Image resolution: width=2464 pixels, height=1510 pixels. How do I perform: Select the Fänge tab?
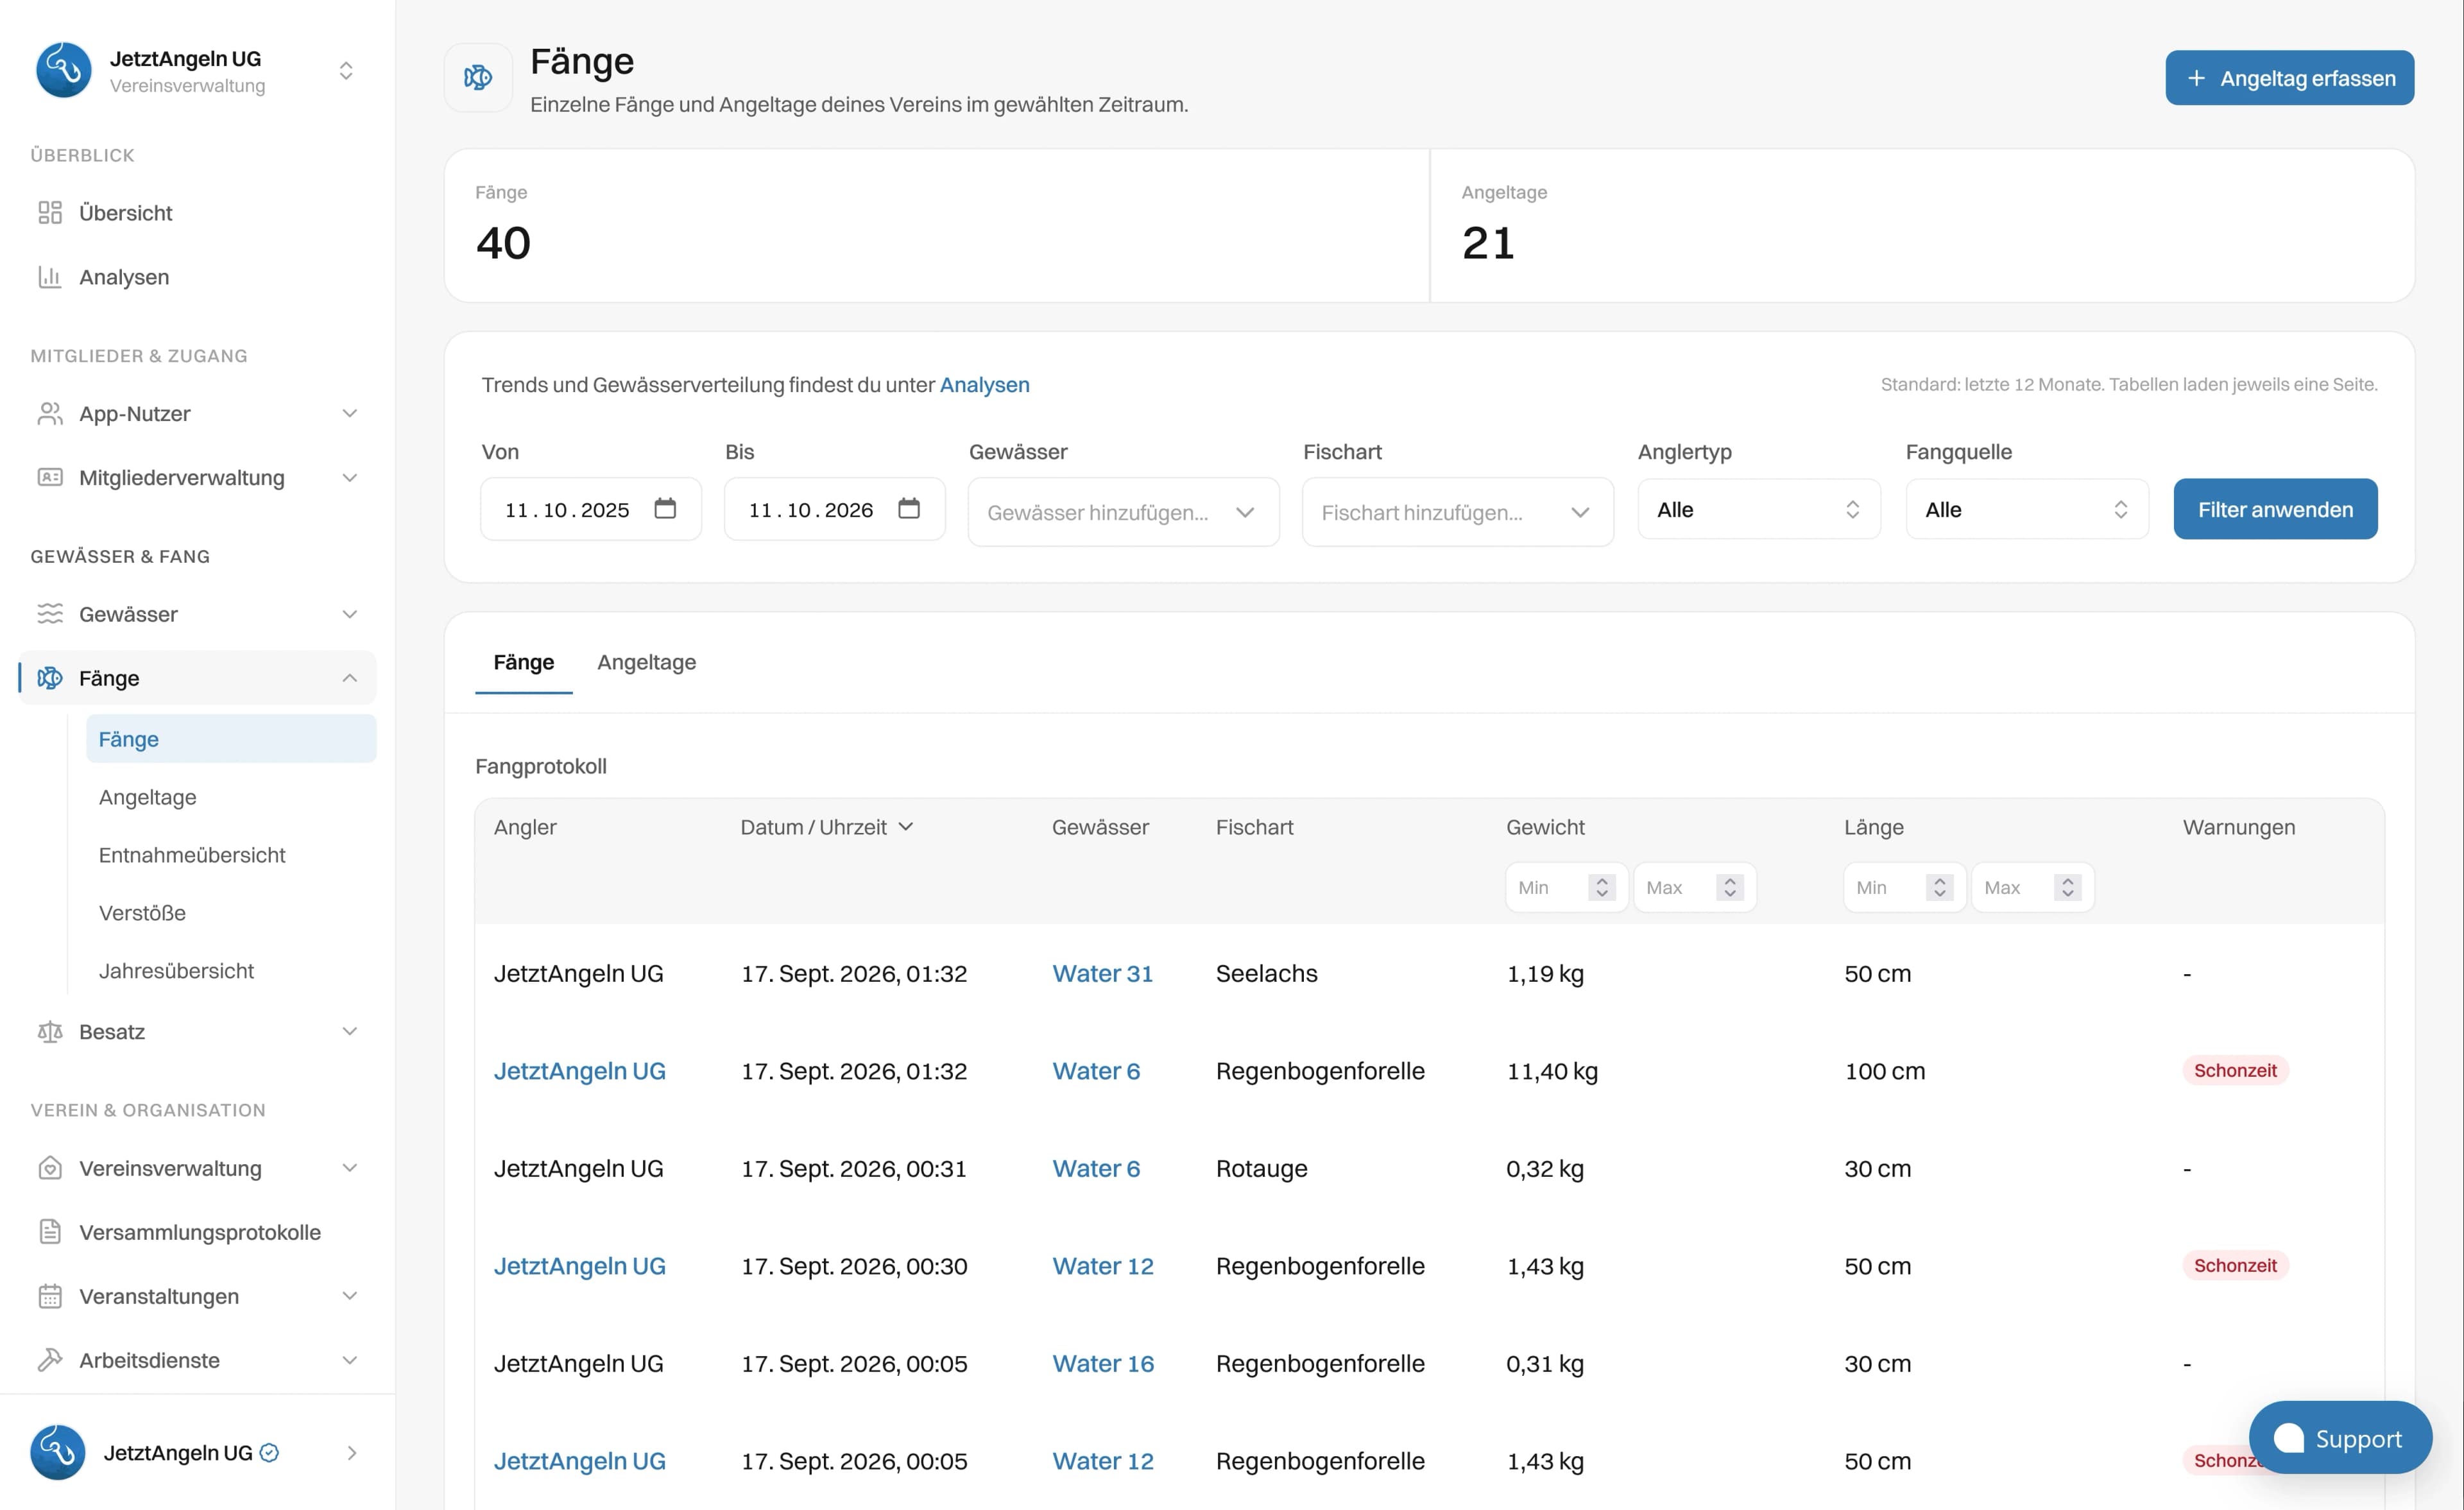pos(523,662)
